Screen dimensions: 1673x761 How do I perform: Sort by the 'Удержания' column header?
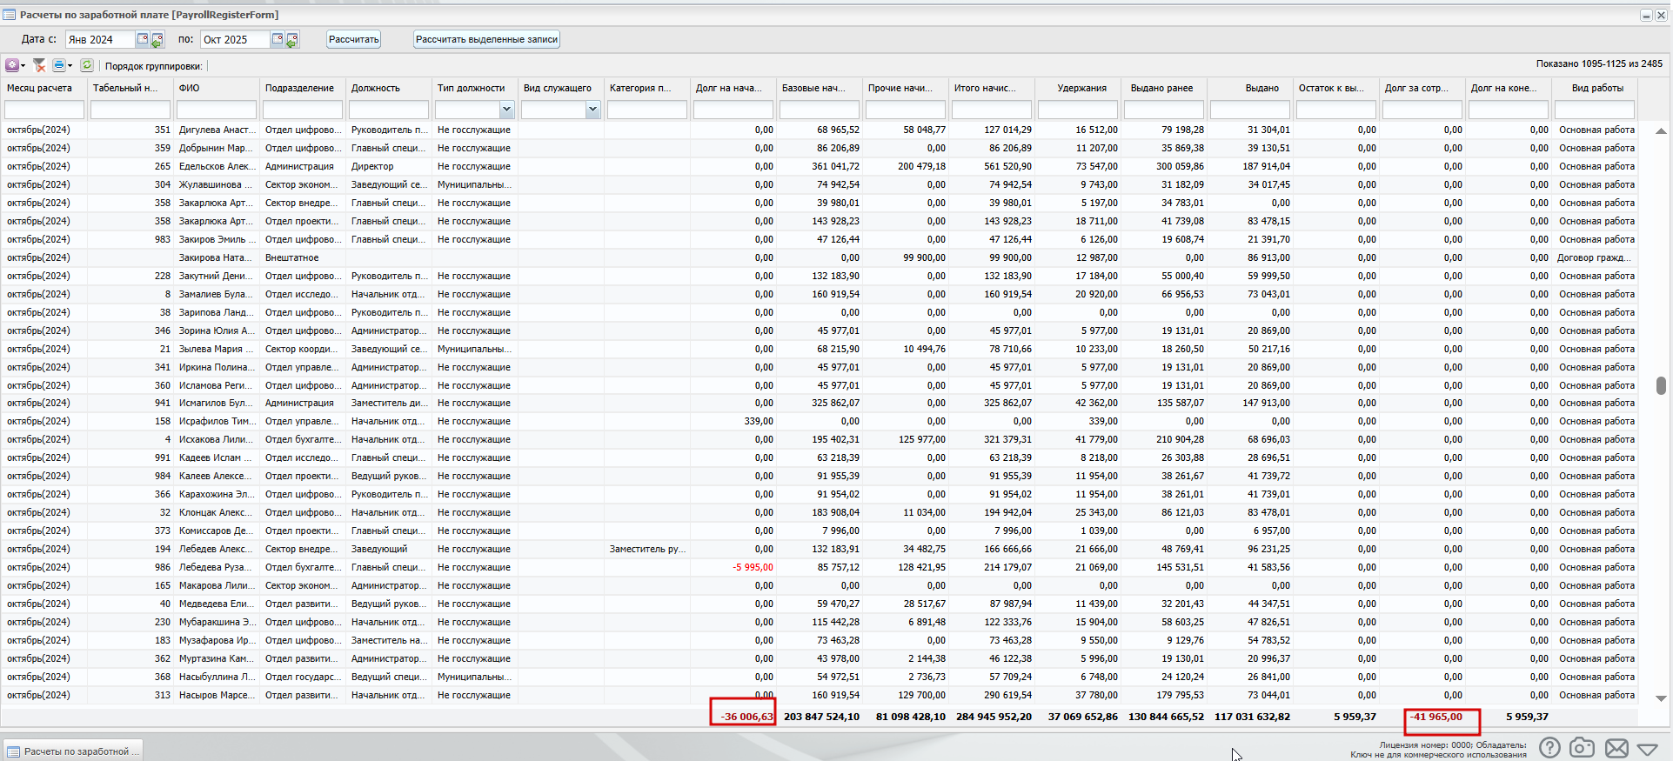1081,88
